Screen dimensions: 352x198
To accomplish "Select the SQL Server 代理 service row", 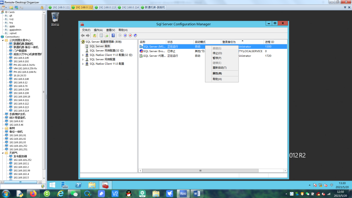I will point(213,56).
